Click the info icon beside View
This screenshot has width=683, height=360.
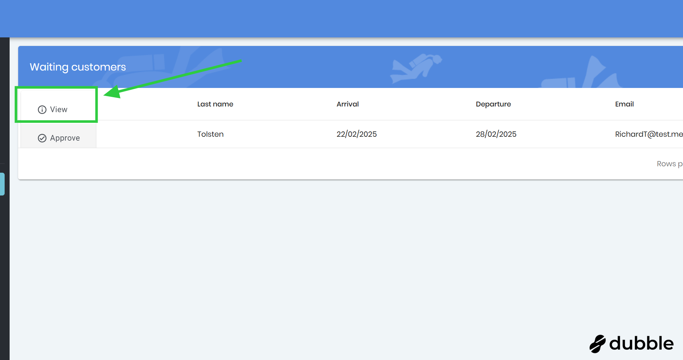click(42, 110)
